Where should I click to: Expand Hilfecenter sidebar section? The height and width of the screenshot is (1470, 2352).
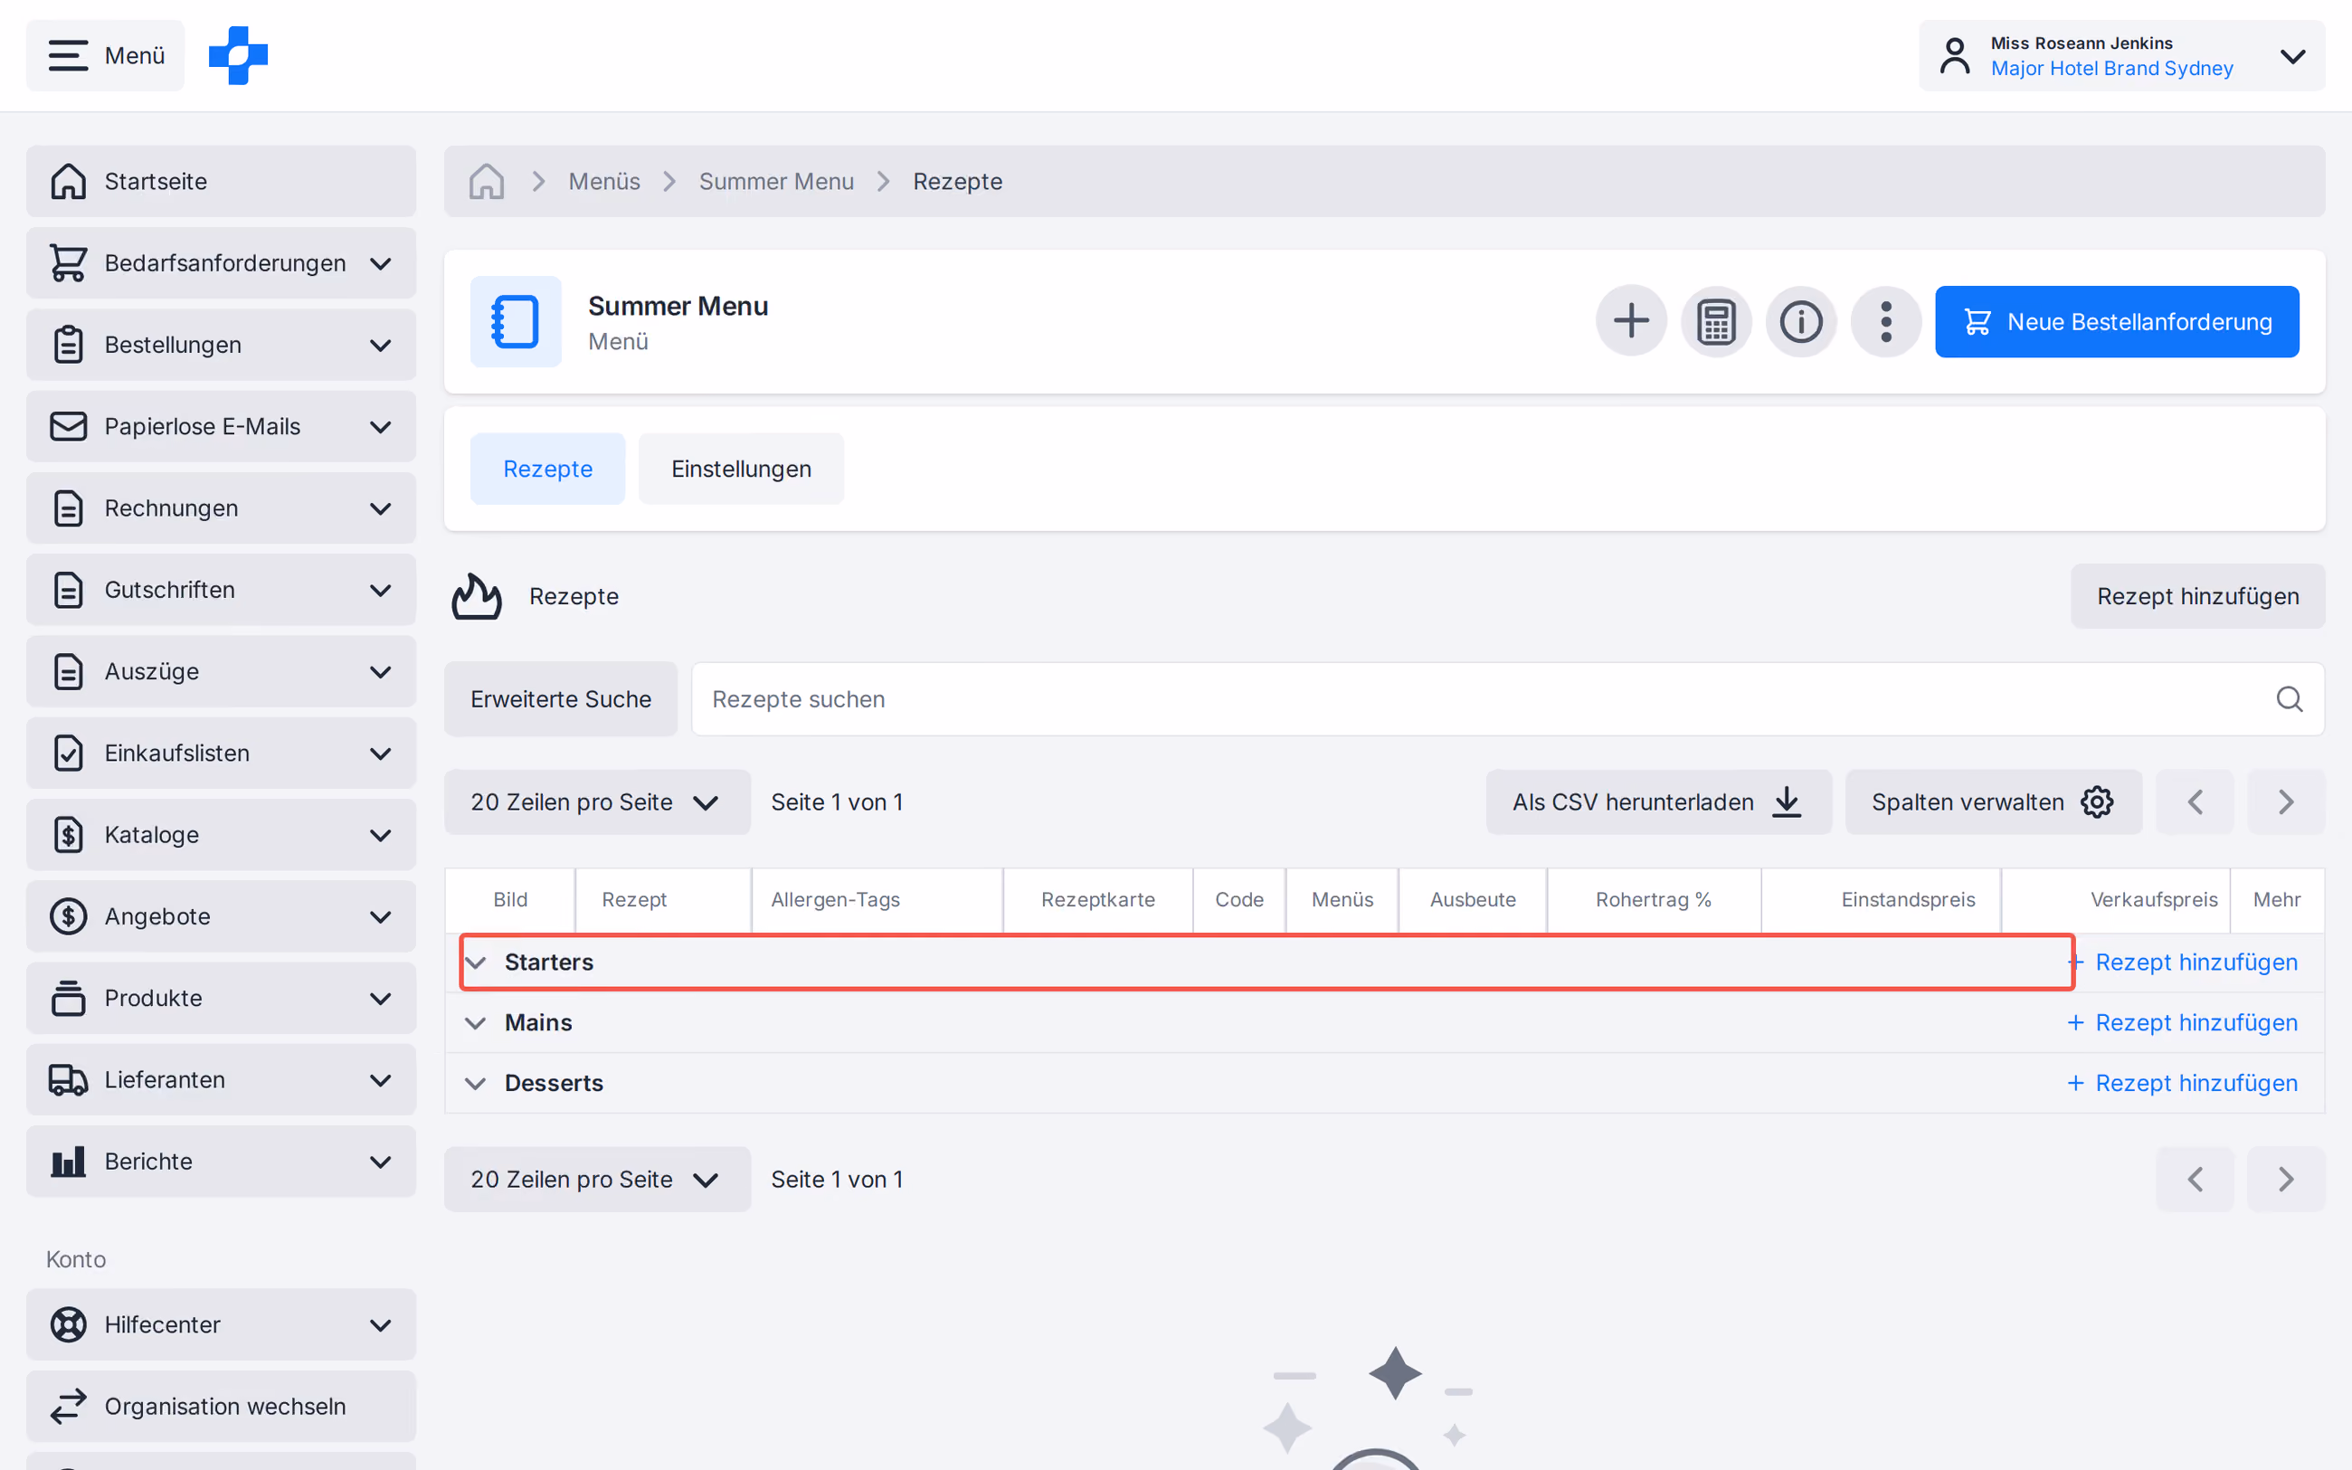click(221, 1324)
